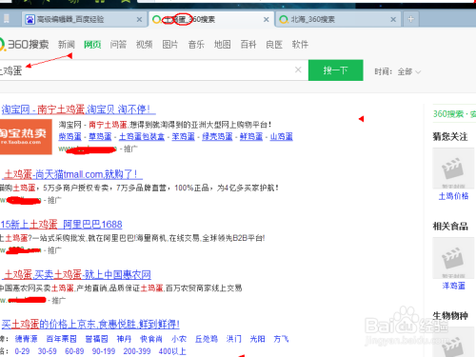Open the 草鸡蛋 sub-link
The image size is (476, 357).
(x=100, y=137)
